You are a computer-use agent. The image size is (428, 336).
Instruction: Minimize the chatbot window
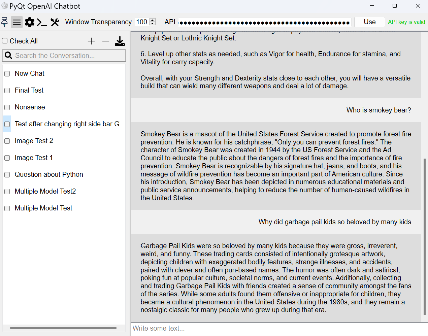pyautogui.click(x=372, y=6)
